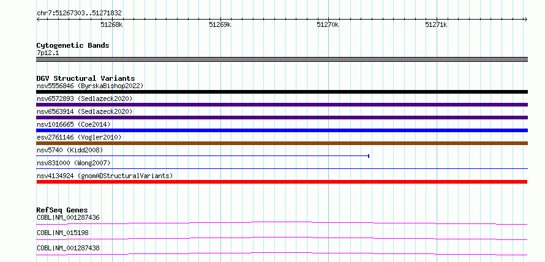This screenshot has height=262, width=545.
Task: Click the 51270k ruler tick label
Action: [328, 24]
